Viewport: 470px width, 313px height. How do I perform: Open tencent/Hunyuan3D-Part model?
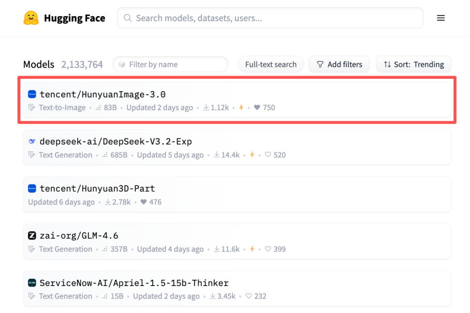tap(97, 189)
